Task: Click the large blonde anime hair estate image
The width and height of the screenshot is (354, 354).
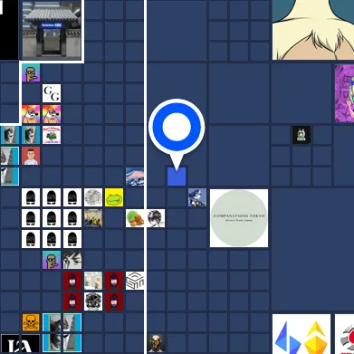Action: point(313,30)
